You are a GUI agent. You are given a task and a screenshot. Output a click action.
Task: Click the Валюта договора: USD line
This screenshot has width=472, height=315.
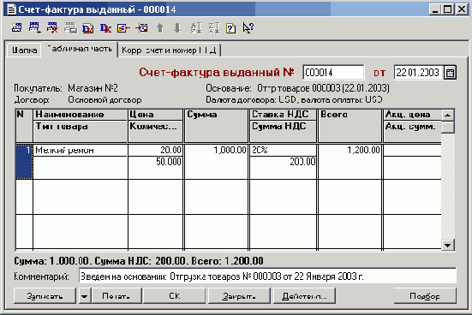(x=294, y=100)
